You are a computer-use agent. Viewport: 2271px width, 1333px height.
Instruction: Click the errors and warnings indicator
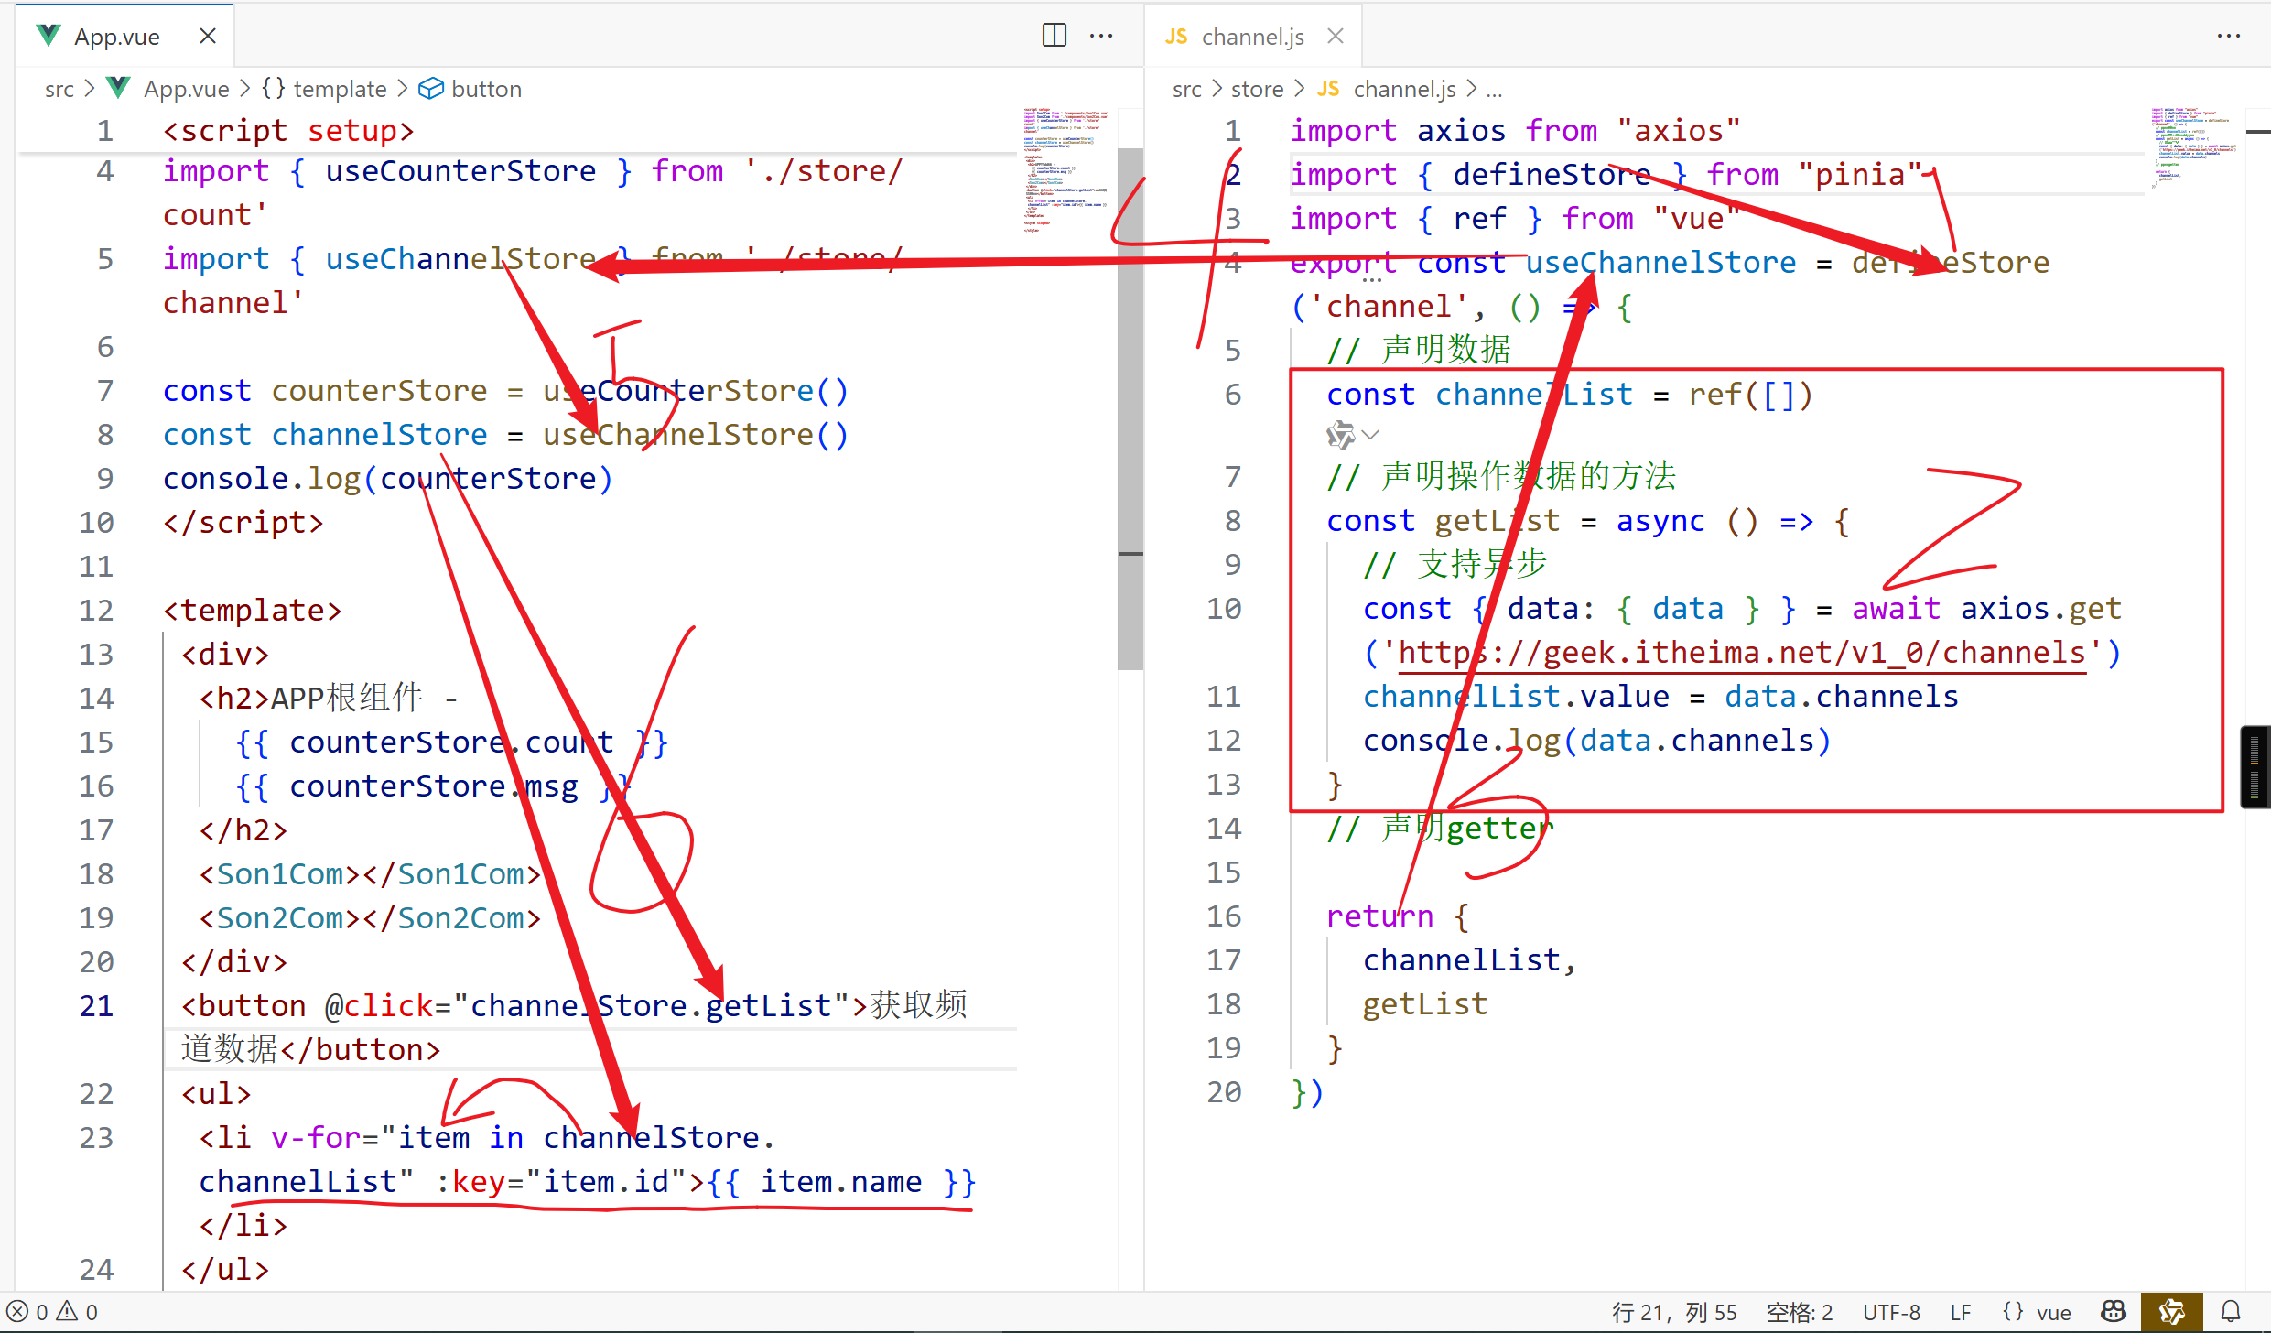(x=53, y=1312)
